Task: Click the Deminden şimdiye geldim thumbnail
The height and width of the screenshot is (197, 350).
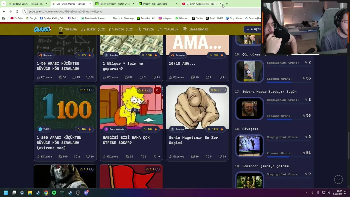Action: click(249, 181)
